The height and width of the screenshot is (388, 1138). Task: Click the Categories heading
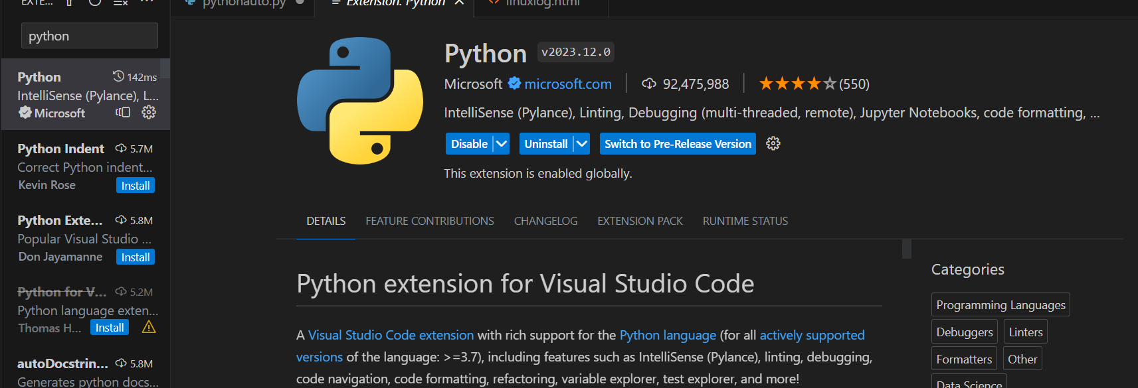pos(968,269)
